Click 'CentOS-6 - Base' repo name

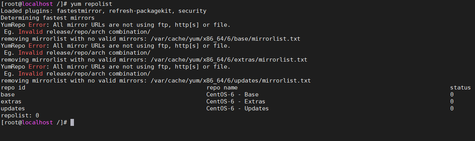click(x=232, y=95)
